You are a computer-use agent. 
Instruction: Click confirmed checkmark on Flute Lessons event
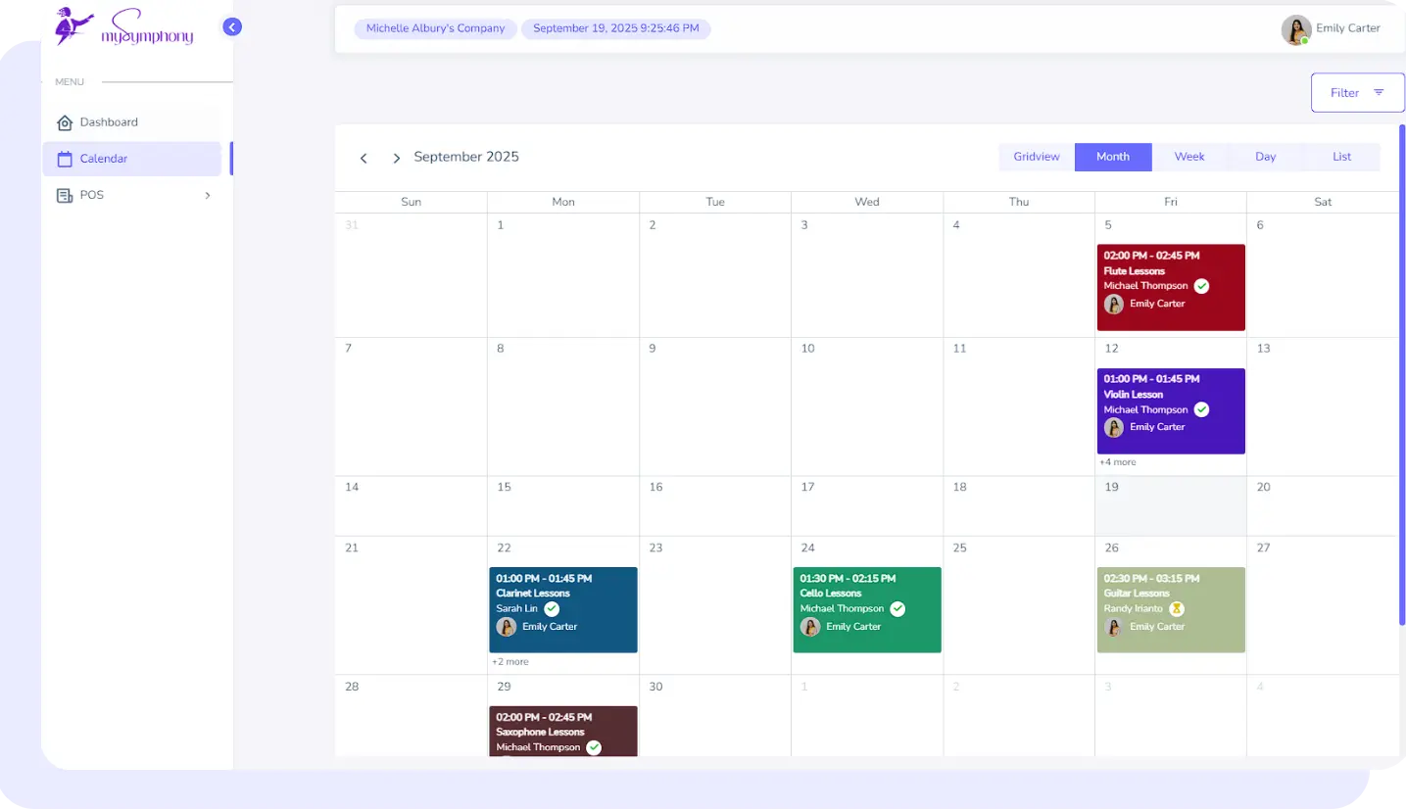coord(1201,286)
